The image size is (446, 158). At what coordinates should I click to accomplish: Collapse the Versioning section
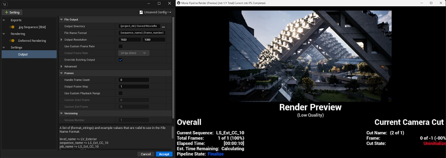tap(62, 113)
